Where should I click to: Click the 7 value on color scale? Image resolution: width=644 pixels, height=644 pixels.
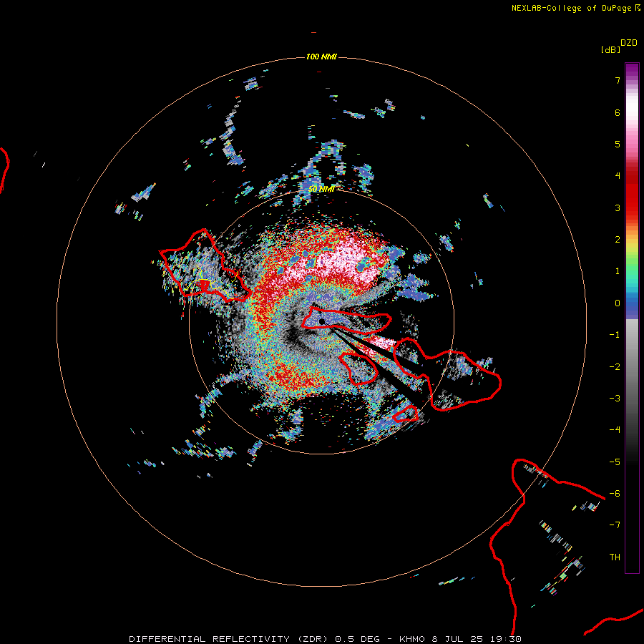618,80
